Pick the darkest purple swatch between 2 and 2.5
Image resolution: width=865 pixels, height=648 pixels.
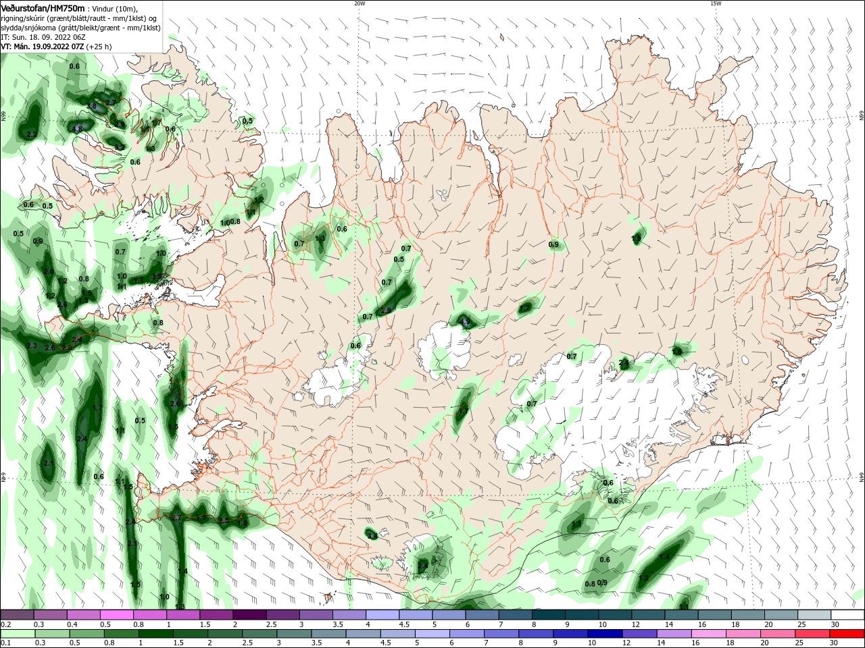[249, 615]
